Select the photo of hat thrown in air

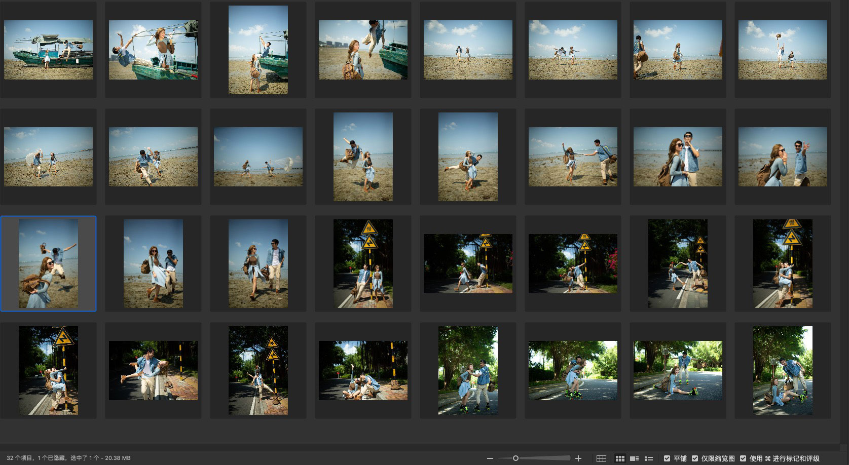783,50
